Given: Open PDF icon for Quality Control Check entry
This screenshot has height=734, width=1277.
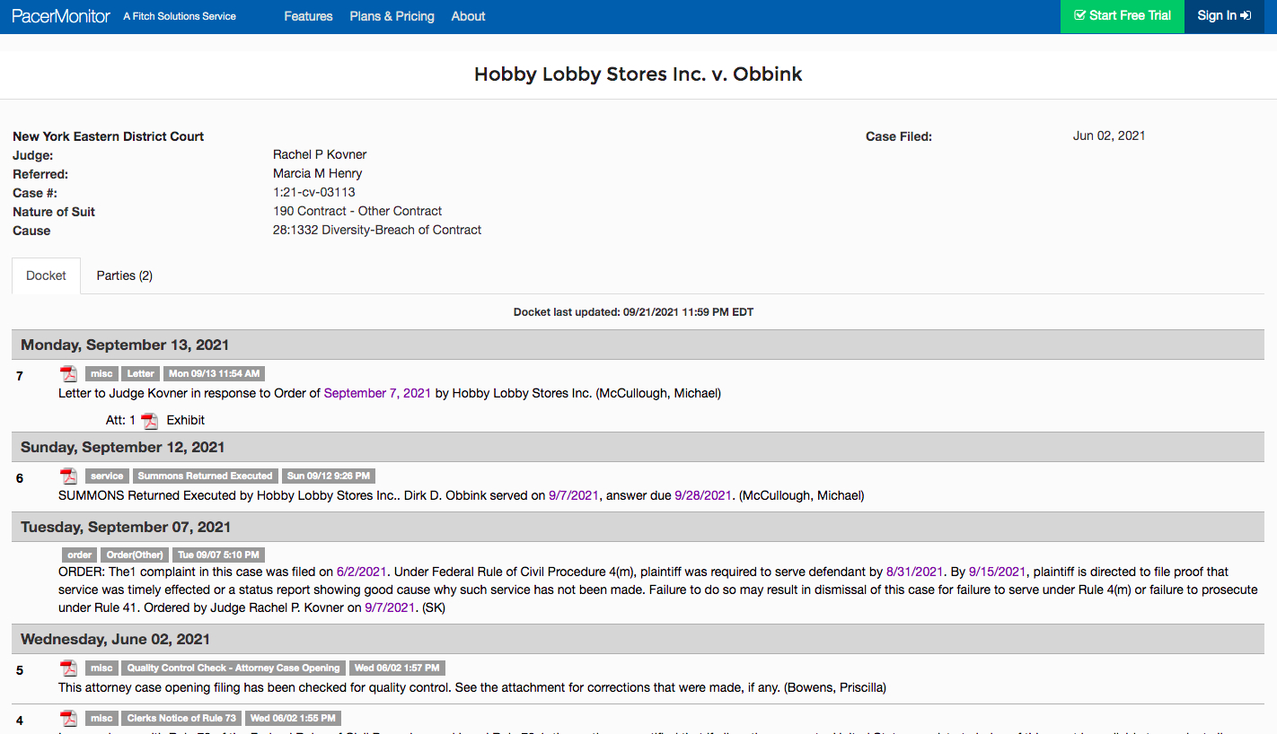Looking at the screenshot, I should click(x=68, y=668).
